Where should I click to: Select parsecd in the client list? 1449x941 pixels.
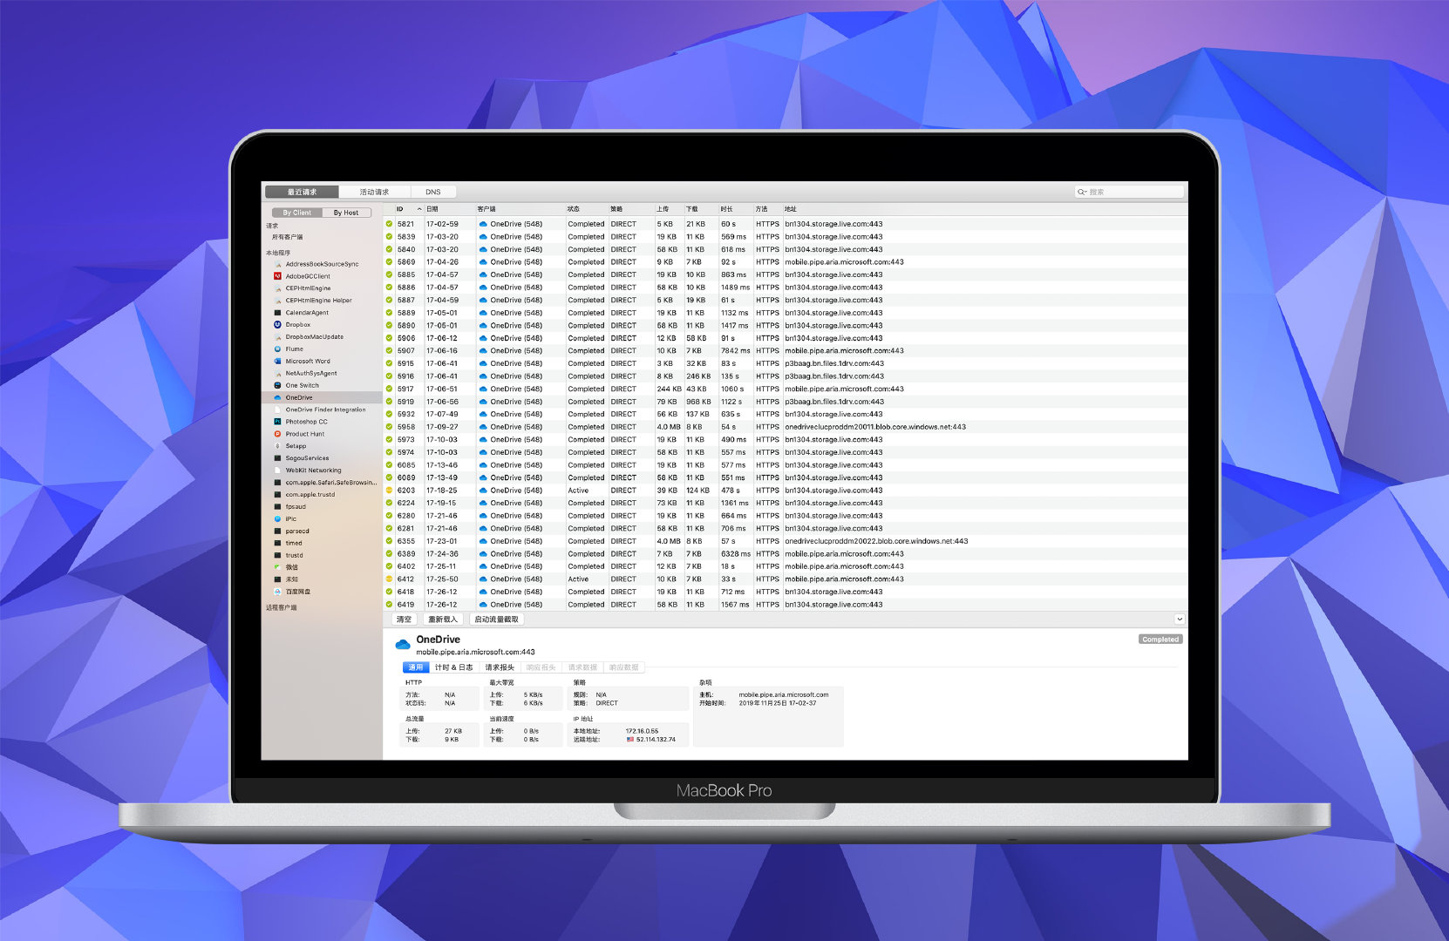coord(297,531)
